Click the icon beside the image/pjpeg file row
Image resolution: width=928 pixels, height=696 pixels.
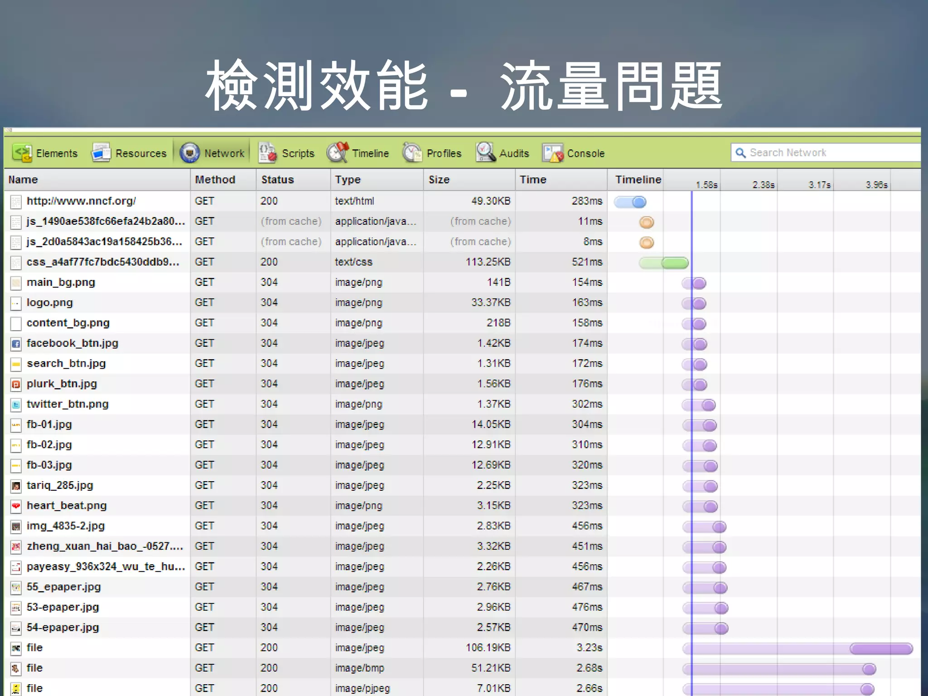pos(16,689)
